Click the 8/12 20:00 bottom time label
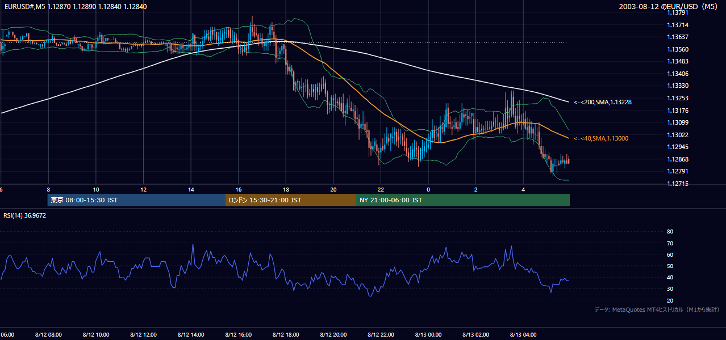Image resolution: width=726 pixels, height=340 pixels. tap(333, 334)
